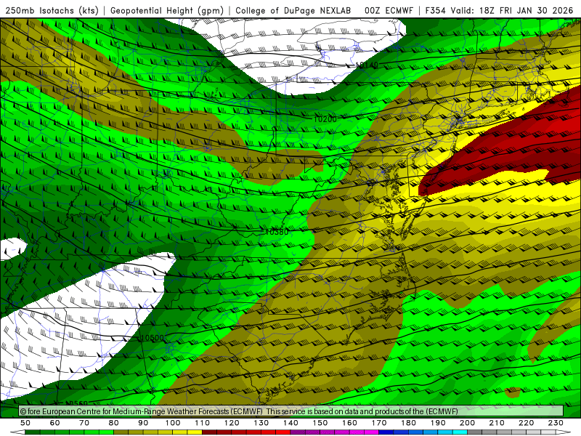Click the 80 knot colorbar label

point(114,423)
